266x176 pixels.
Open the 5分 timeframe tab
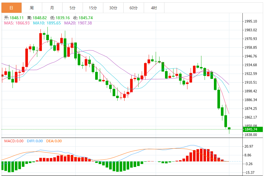click(x=72, y=8)
